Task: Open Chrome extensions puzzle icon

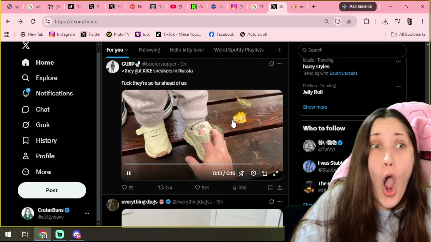Action: pyautogui.click(x=366, y=22)
